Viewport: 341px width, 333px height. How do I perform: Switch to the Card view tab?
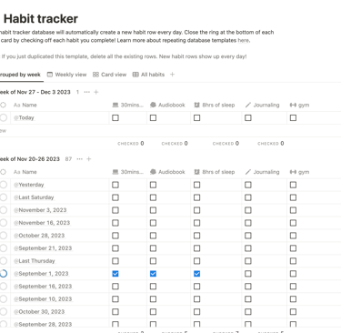[109, 75]
